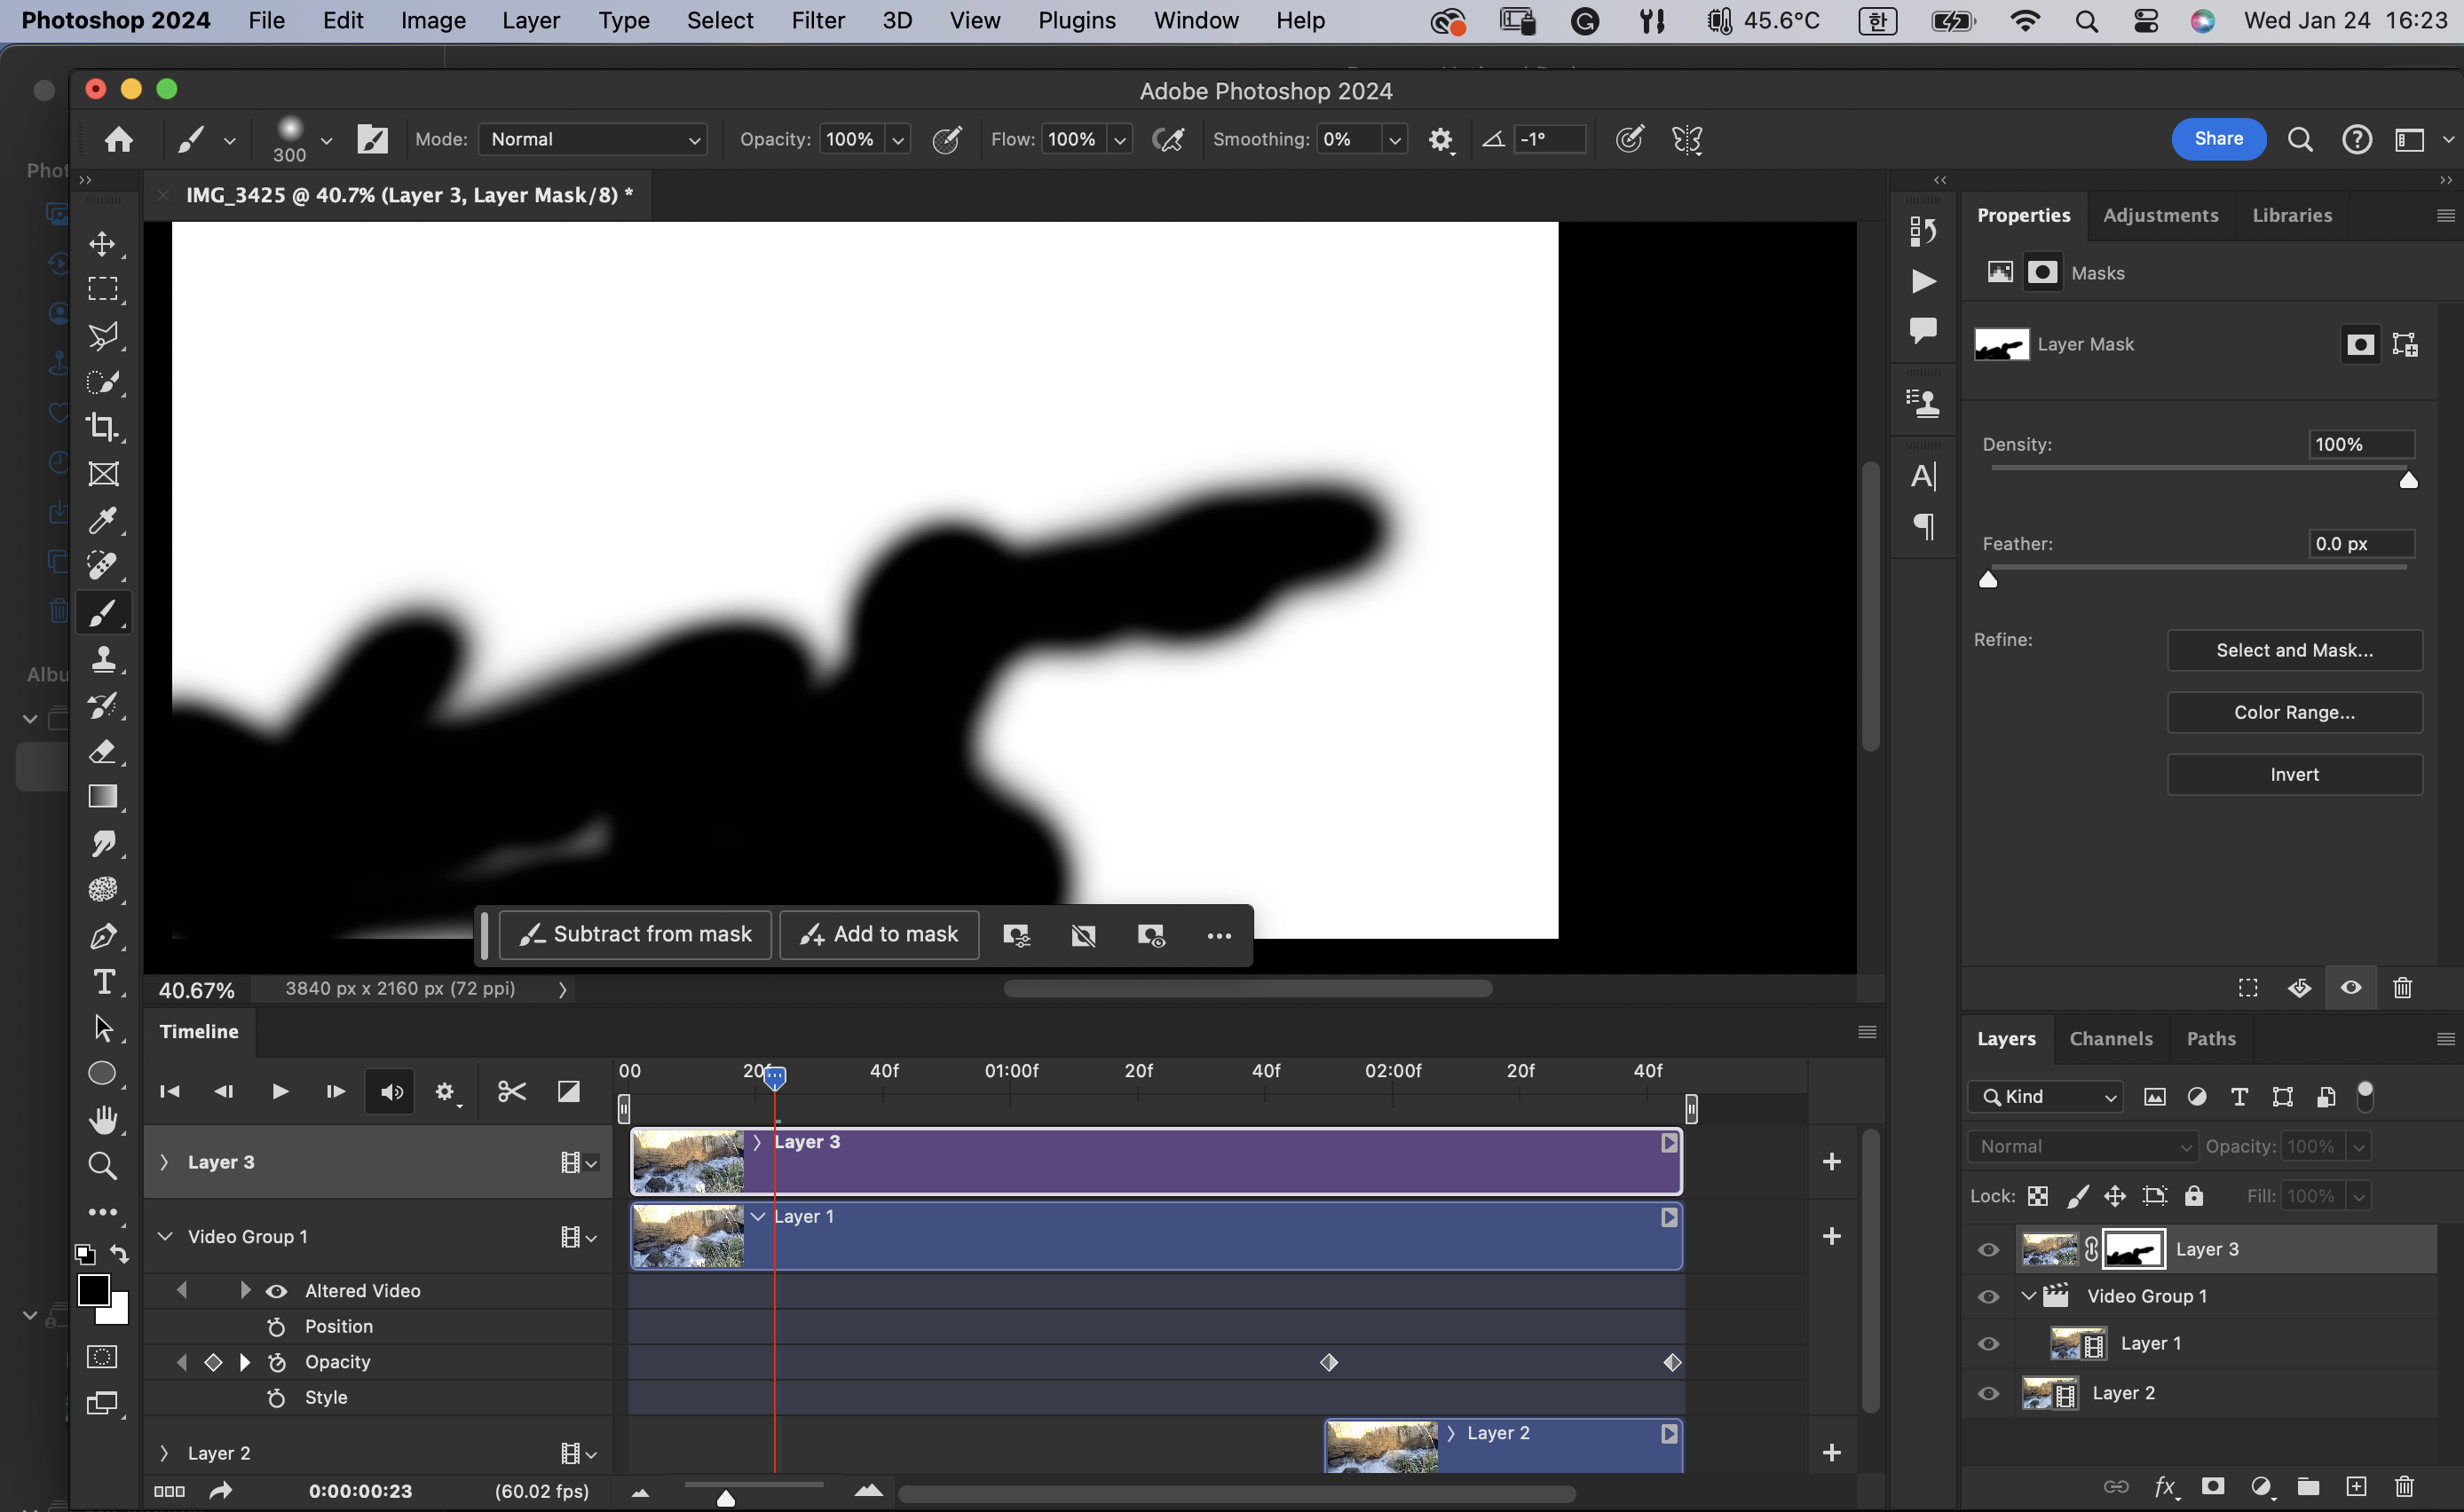Hide Layer 3 using its eye icon

coord(1988,1249)
